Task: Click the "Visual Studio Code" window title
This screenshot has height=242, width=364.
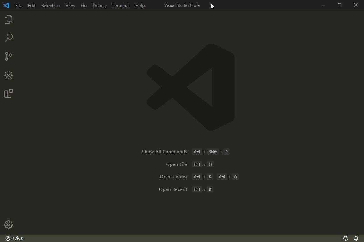Action: [182, 5]
